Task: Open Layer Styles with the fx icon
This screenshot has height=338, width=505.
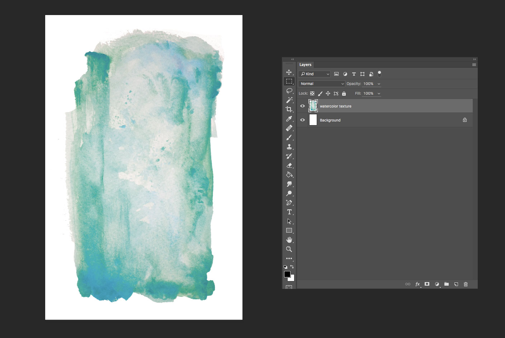Action: tap(417, 284)
